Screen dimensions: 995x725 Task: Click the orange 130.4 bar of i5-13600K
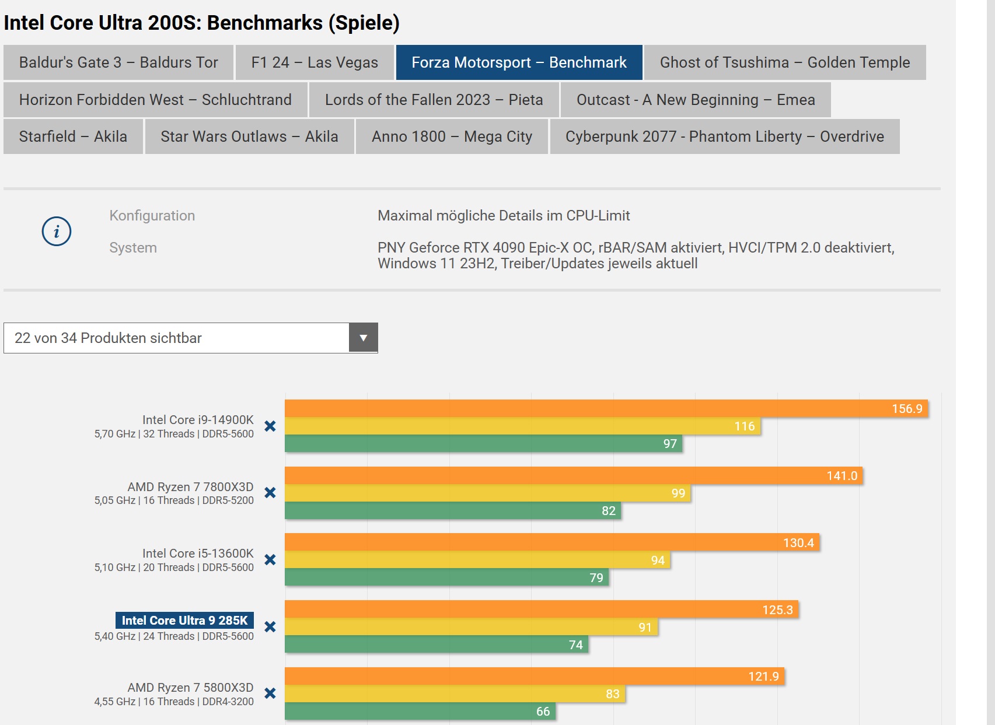coord(552,542)
